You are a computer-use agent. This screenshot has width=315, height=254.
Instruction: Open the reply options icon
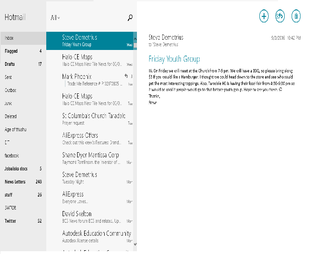click(x=280, y=16)
